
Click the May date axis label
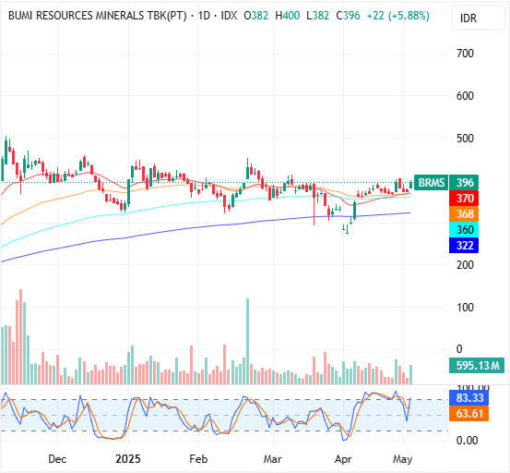coord(403,459)
